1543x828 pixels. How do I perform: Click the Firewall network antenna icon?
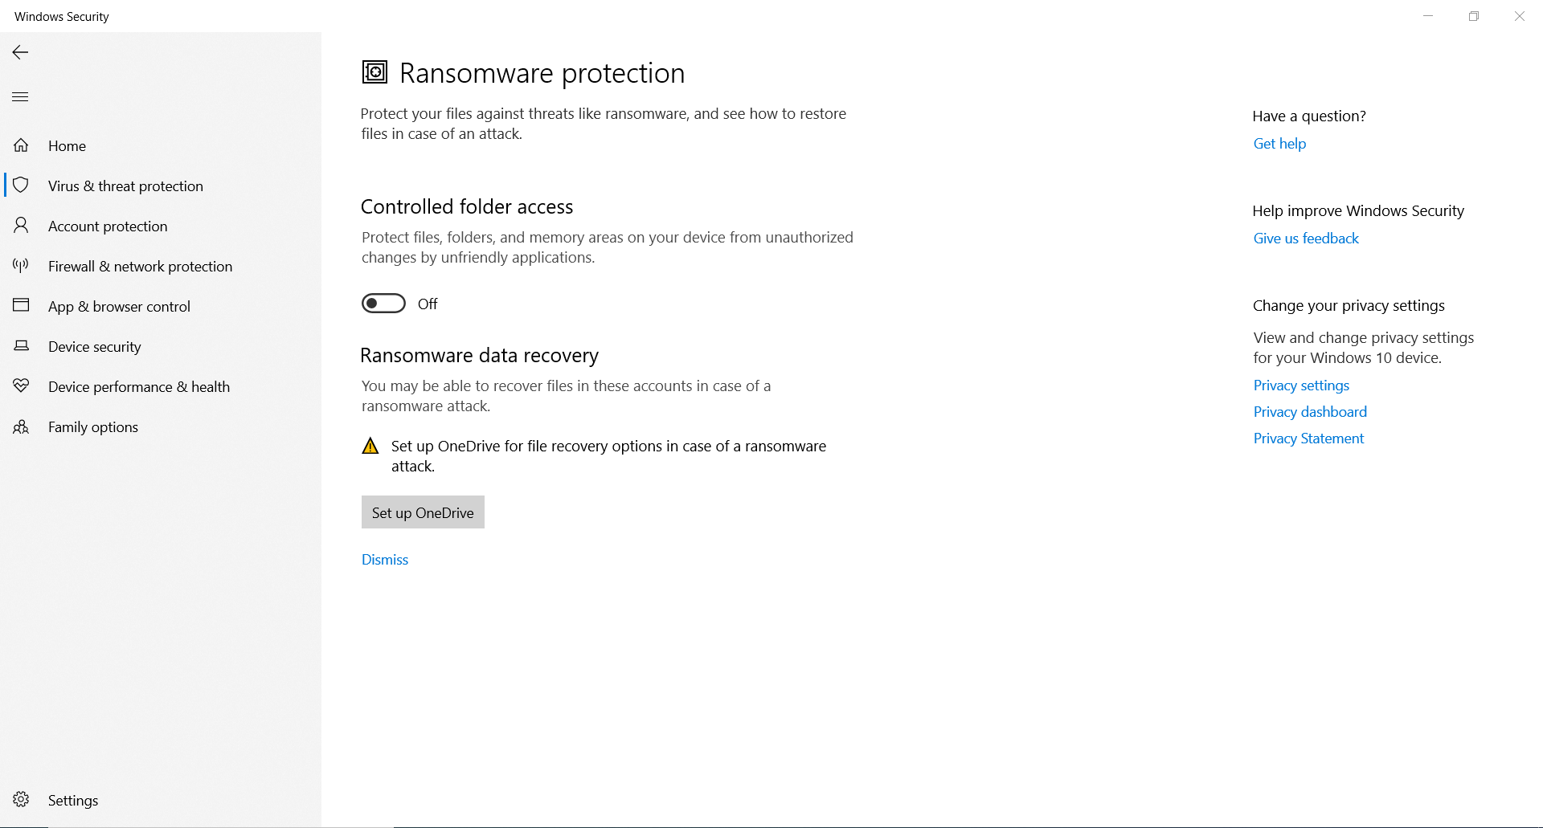[21, 266]
